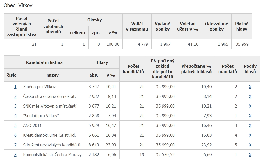This screenshot has width=264, height=164.
Task: Open candidate list number 8 link
Action: 15,155
